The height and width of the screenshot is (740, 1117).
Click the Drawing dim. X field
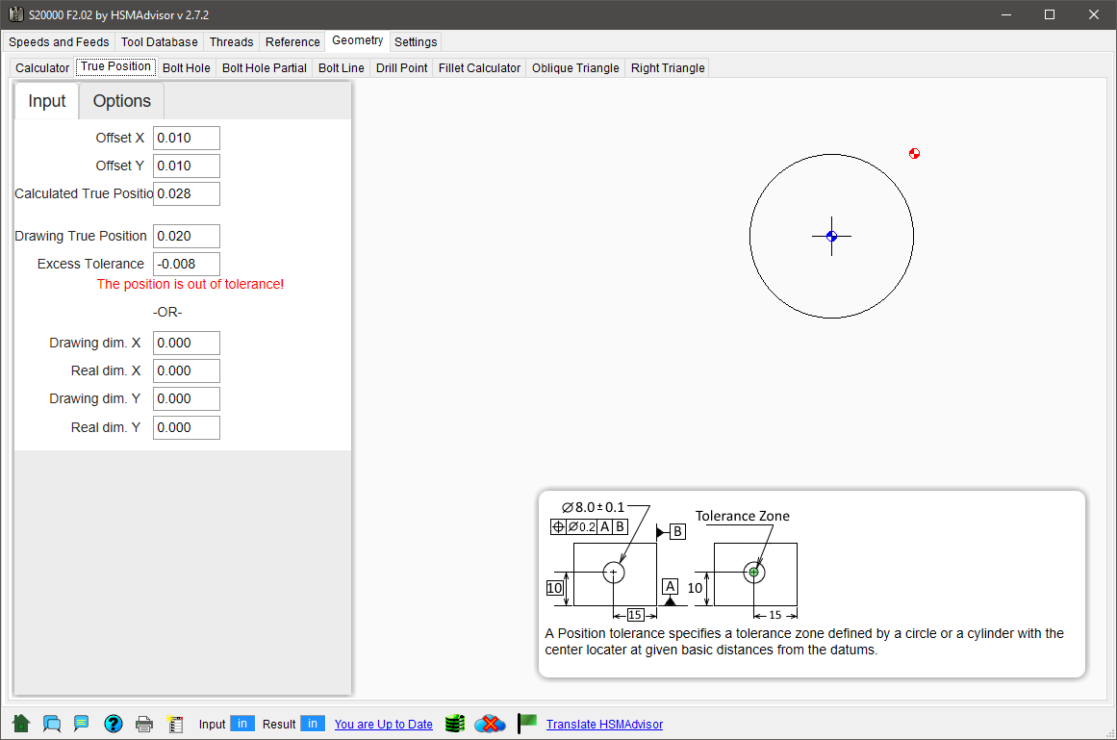pos(187,344)
